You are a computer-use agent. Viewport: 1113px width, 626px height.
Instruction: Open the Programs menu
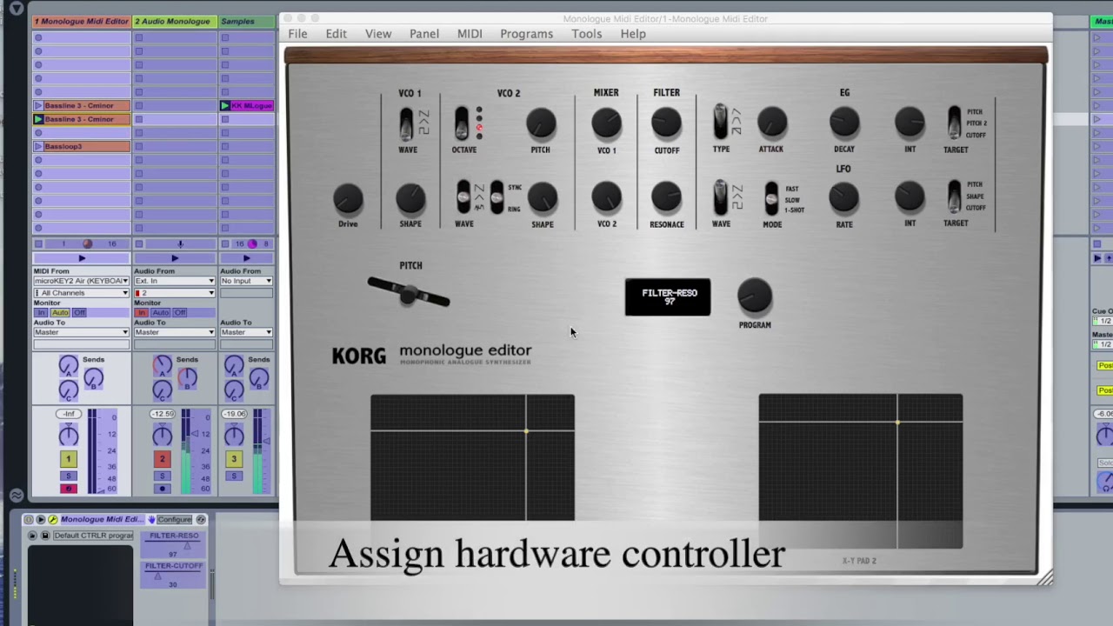click(526, 34)
